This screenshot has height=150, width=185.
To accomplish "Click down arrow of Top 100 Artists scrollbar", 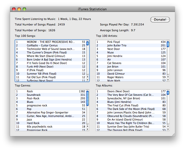I will pyautogui.click(x=168, y=80).
